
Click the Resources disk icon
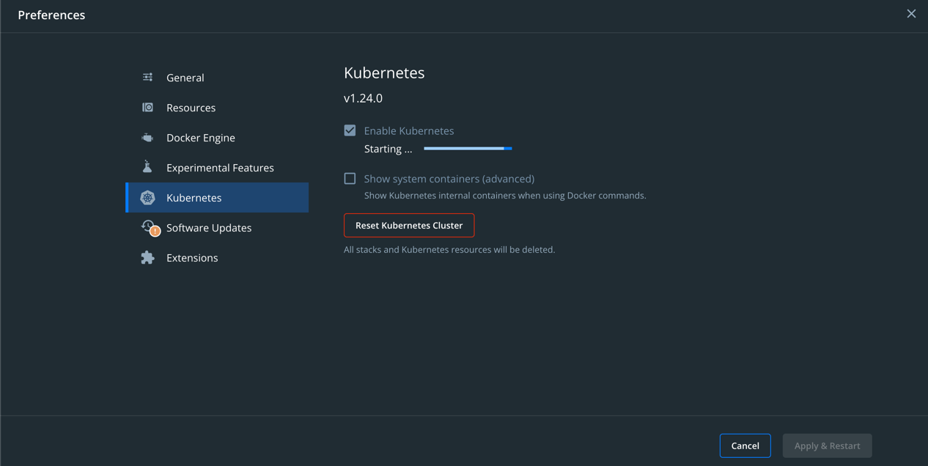tap(147, 107)
